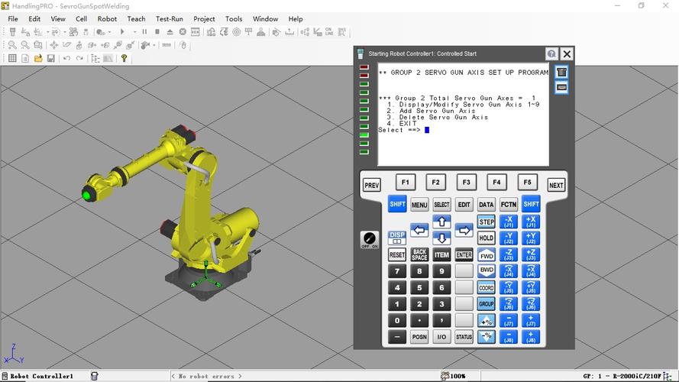This screenshot has width=679, height=382.
Task: Click the yellow question mark help icon
Action: coord(124,58)
